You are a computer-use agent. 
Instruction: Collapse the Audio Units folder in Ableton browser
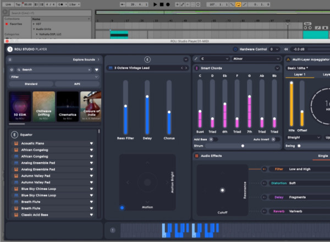tap(34, 29)
